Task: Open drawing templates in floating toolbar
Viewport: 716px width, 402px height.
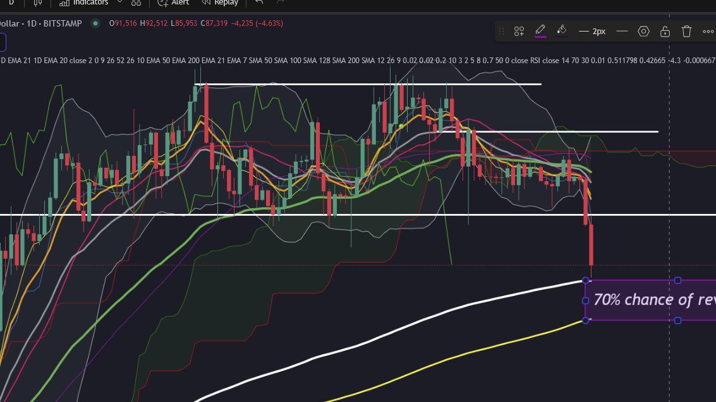Action: click(519, 31)
